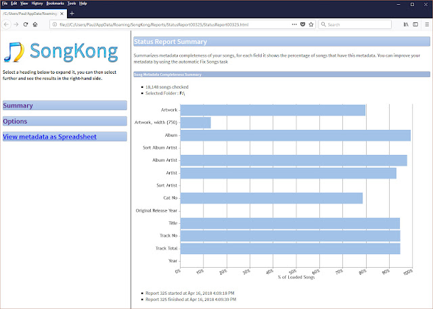Open the View menu

click(24, 3)
